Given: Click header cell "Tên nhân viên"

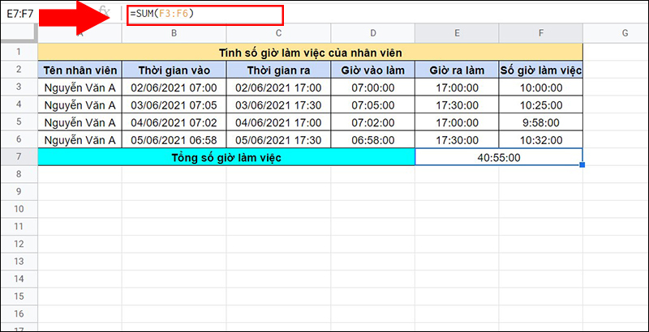Looking at the screenshot, I should pos(80,70).
